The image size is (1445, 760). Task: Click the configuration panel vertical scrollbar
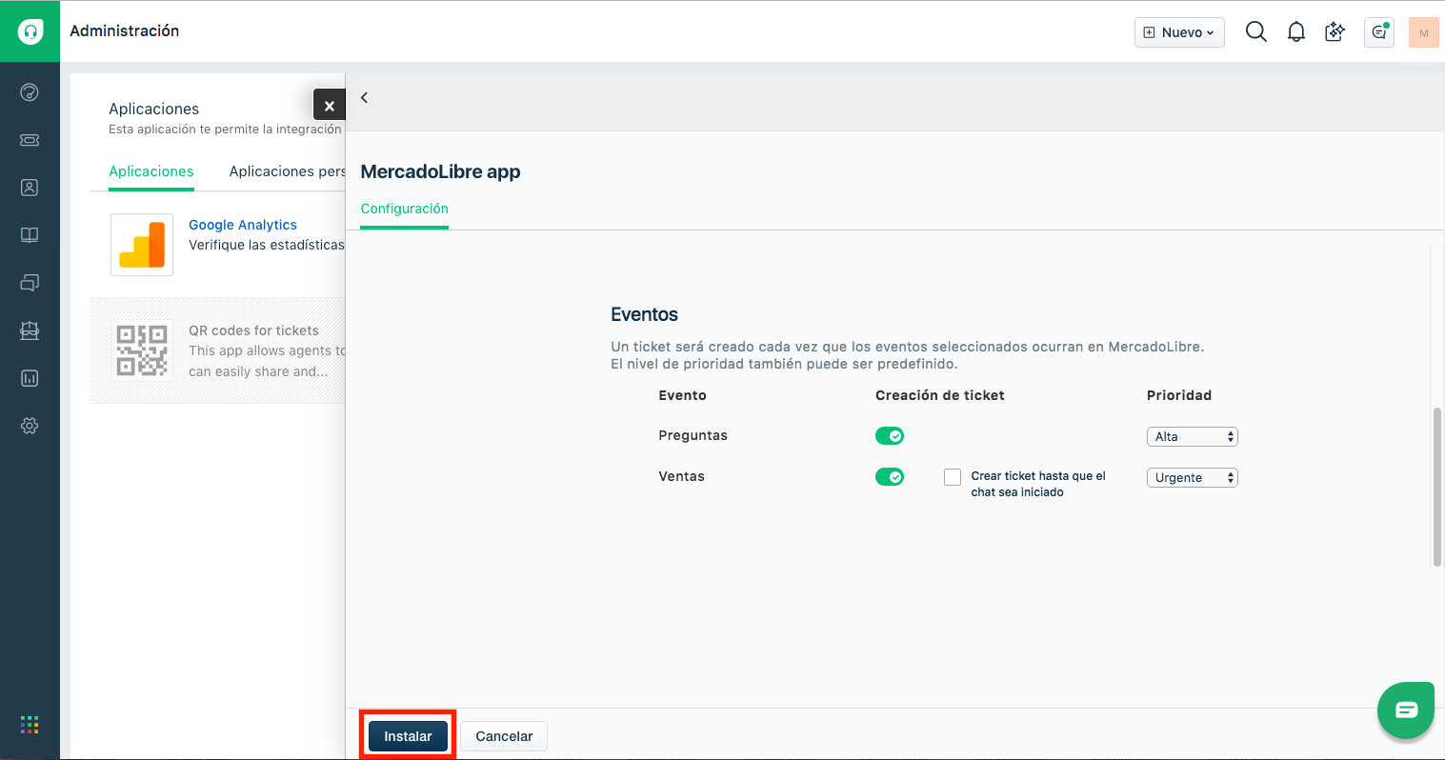(1437, 487)
